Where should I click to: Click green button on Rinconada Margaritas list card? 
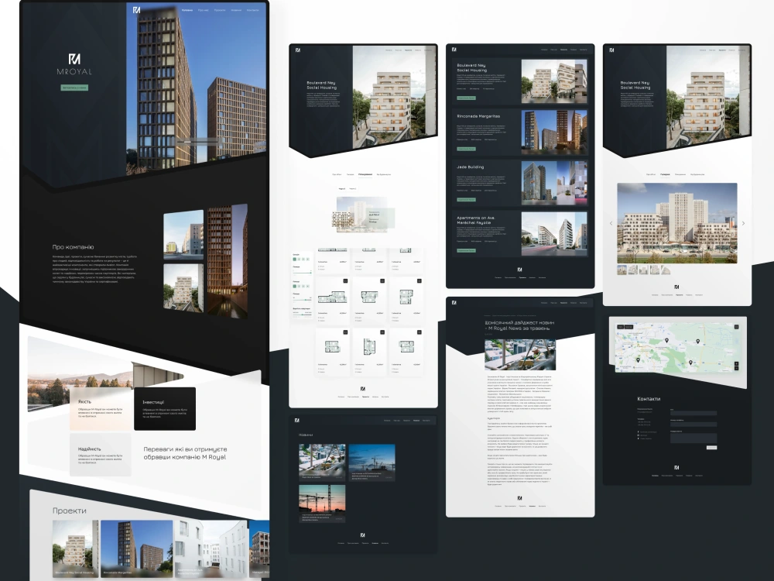coord(466,149)
